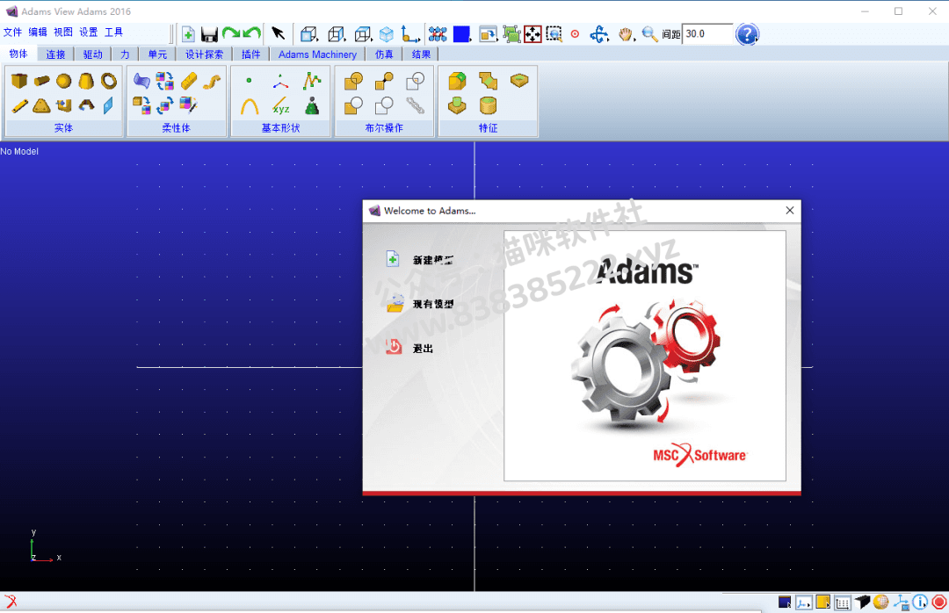Select the Hollow feature tool

click(488, 106)
